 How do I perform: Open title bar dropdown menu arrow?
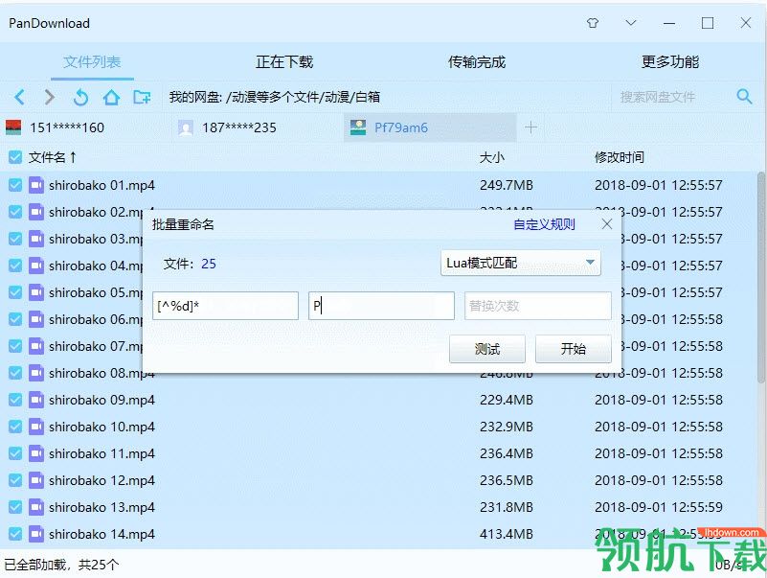631,23
